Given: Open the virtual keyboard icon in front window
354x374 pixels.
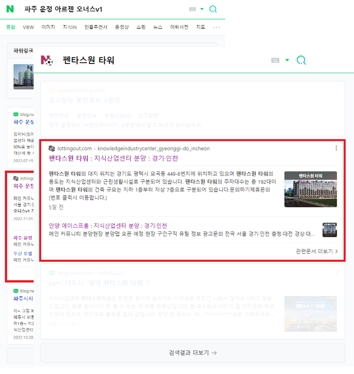Looking at the screenshot, I should tap(275, 60).
